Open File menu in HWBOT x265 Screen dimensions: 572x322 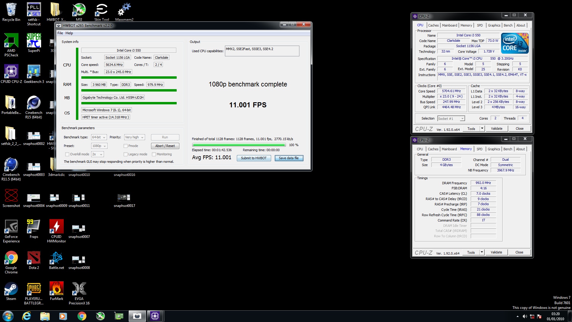(x=60, y=33)
